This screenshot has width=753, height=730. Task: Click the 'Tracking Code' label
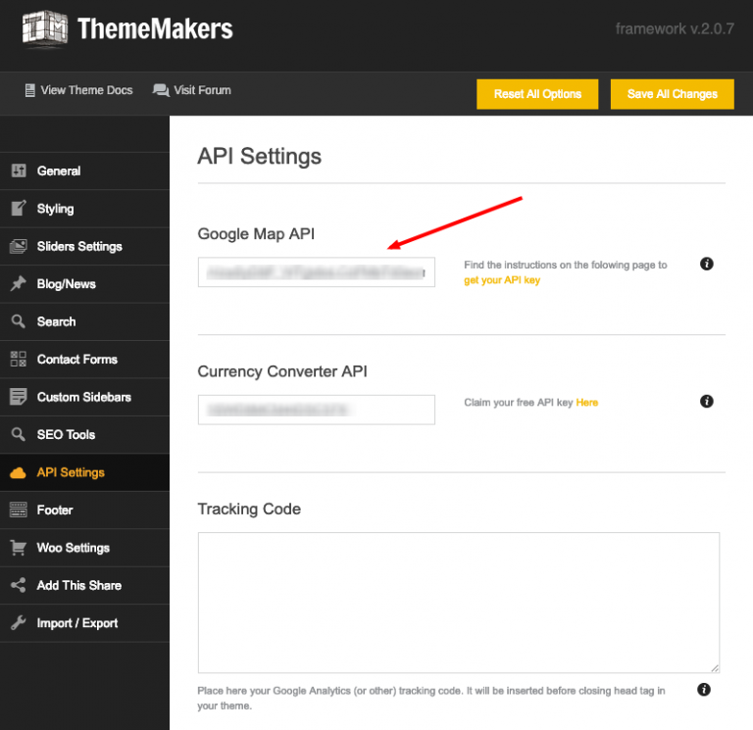pos(249,509)
